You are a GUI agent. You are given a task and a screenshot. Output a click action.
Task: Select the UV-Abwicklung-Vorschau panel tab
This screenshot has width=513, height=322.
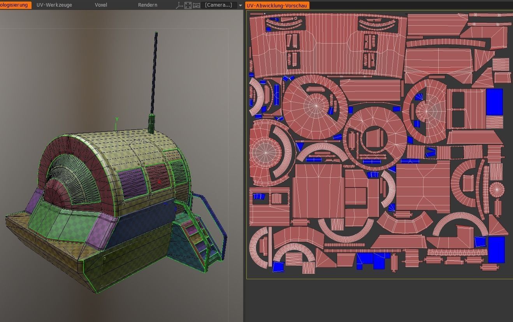click(x=277, y=5)
